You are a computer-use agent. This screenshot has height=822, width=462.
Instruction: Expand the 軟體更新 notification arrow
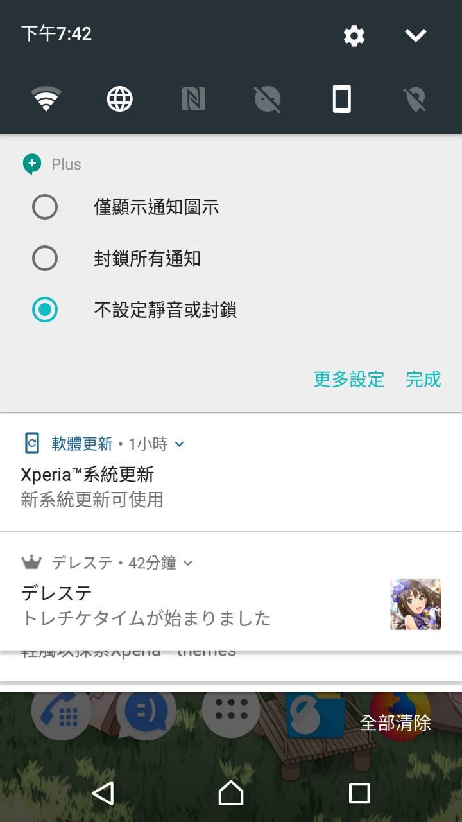click(180, 444)
